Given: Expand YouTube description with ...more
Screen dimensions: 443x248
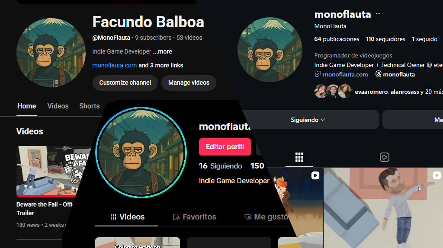Looking at the screenshot, I should click(163, 52).
